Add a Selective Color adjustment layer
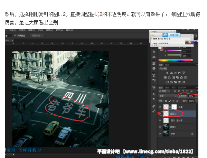Viewport: 207px width, 158px height. [180, 82]
